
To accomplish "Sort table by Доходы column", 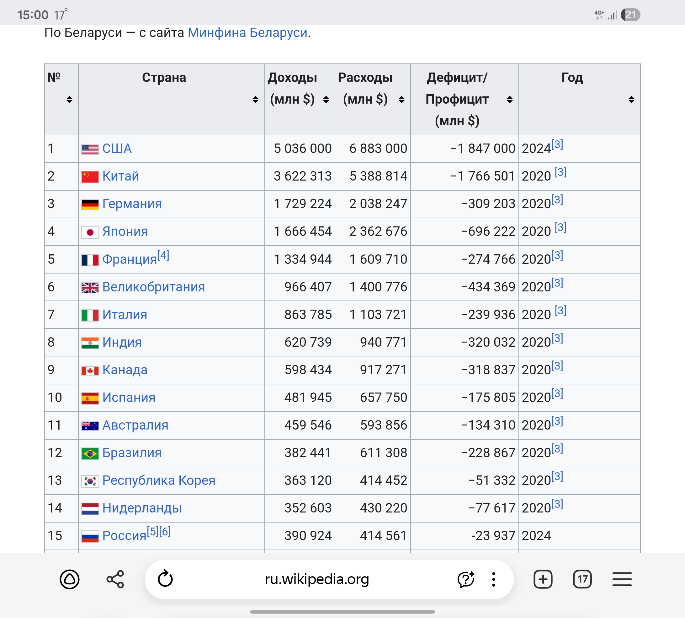I will click(x=326, y=100).
